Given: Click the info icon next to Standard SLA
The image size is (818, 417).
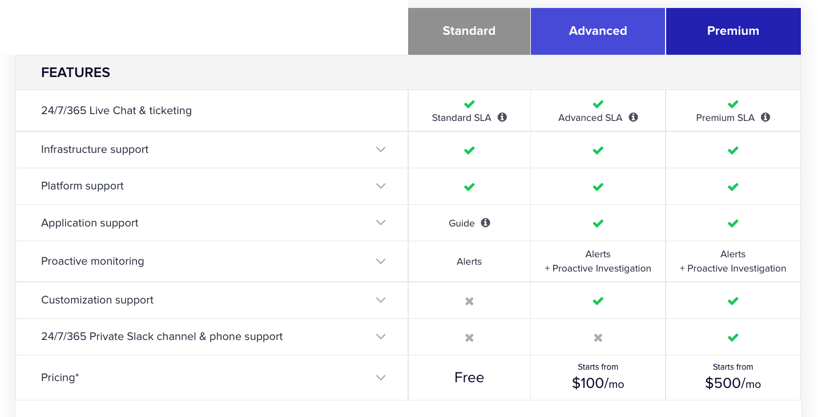Looking at the screenshot, I should [502, 117].
